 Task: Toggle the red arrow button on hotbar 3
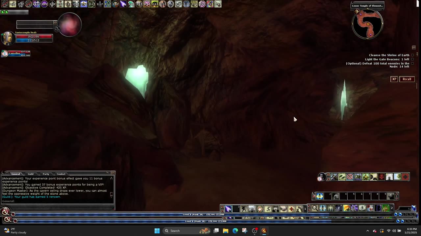tap(314, 196)
